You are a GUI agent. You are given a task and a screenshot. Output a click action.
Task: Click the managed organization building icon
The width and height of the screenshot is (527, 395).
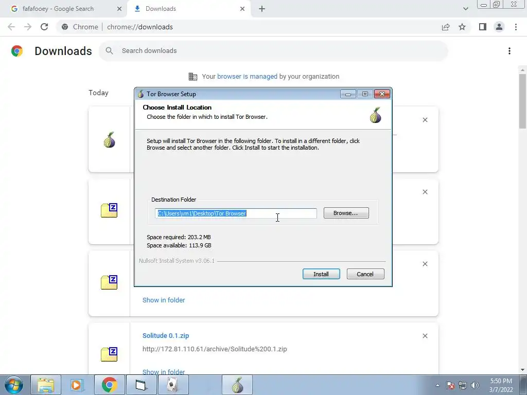[x=193, y=77]
